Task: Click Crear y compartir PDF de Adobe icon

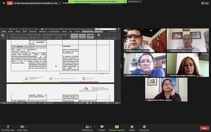Action: 108,35
